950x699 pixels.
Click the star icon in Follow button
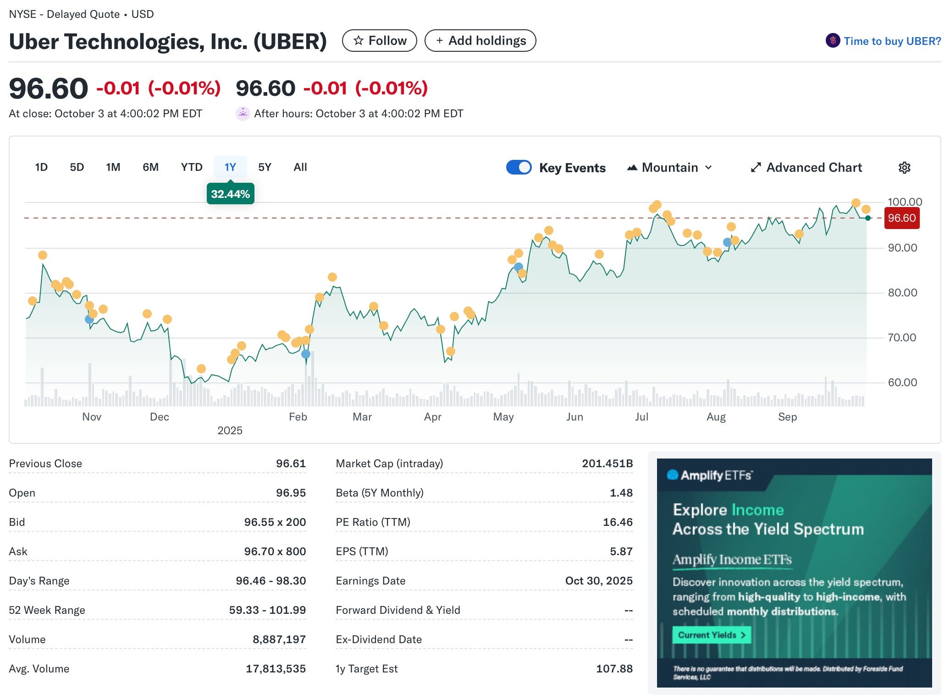tap(359, 41)
